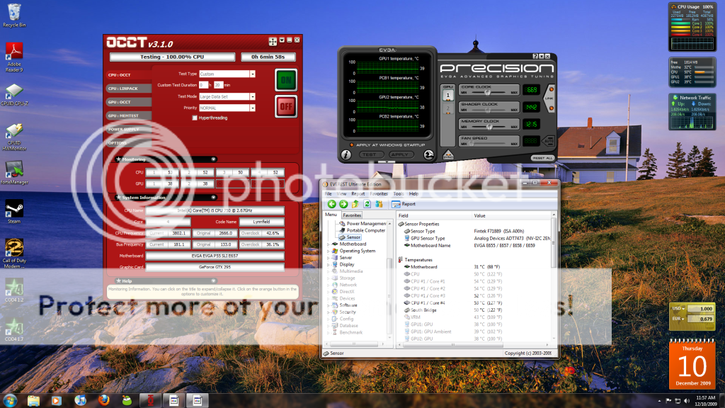Screen dimensions: 725x408
Task: Click the Memory Clock slider handle
Action: click(x=489, y=126)
